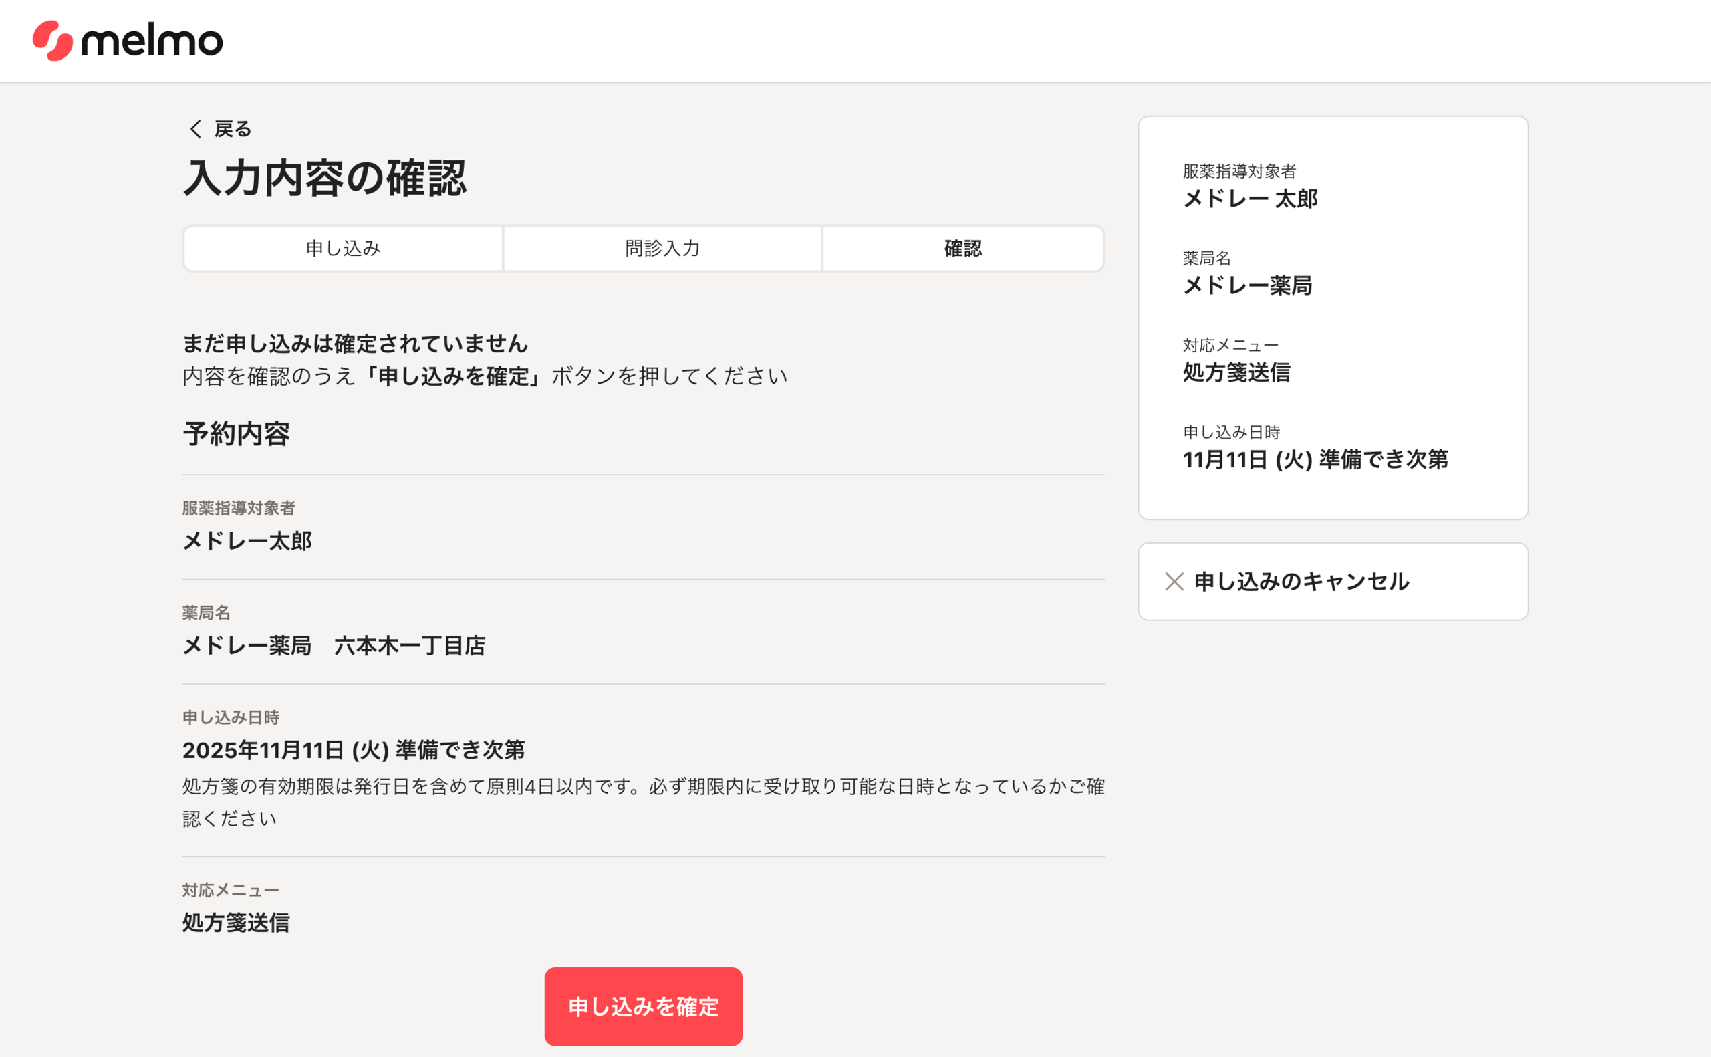Screen dimensions: 1711x1057
Task: Click the 予約内容 section heading
Action: click(236, 433)
